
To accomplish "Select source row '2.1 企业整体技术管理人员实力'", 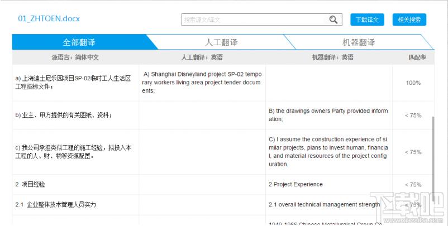I will click(55, 205).
